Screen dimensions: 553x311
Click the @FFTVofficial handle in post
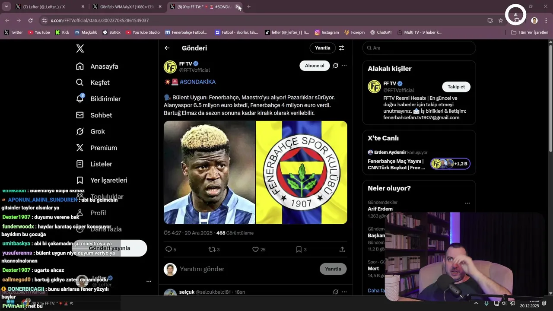pyautogui.click(x=194, y=70)
